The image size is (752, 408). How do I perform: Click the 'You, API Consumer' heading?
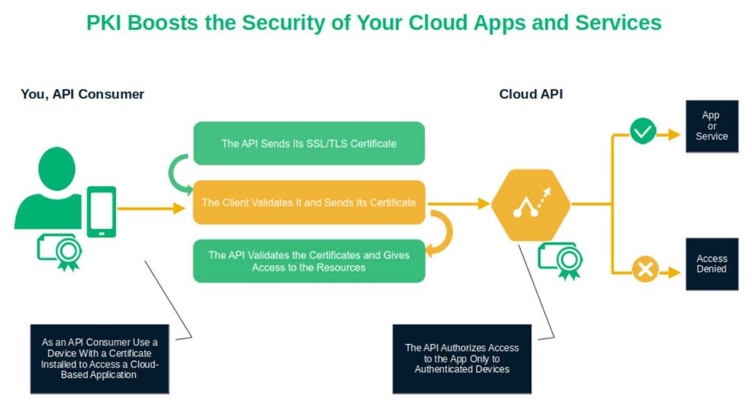coord(82,94)
